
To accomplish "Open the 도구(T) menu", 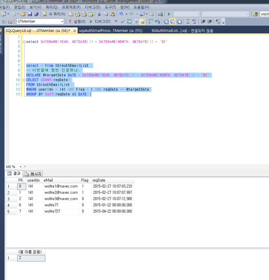I will click(110, 7).
